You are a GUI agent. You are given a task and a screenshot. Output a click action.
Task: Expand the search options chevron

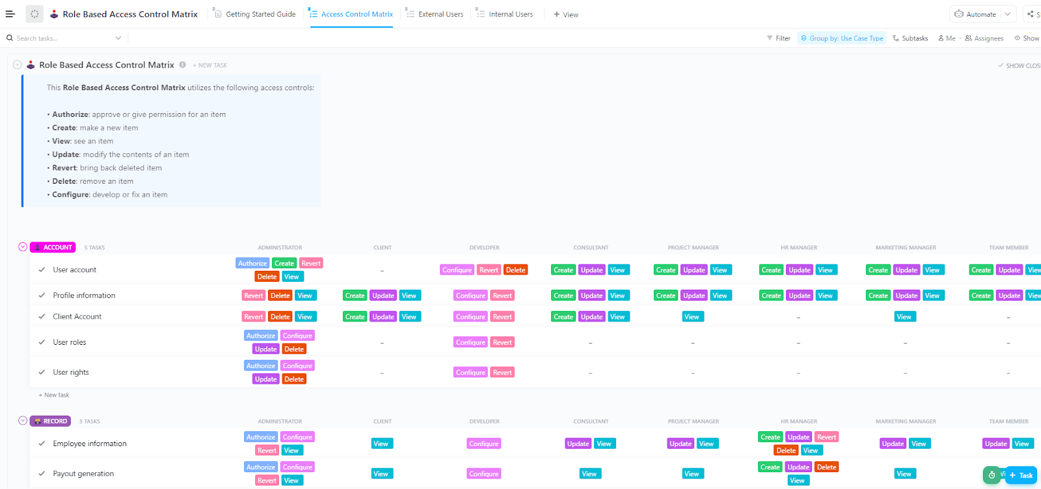118,38
